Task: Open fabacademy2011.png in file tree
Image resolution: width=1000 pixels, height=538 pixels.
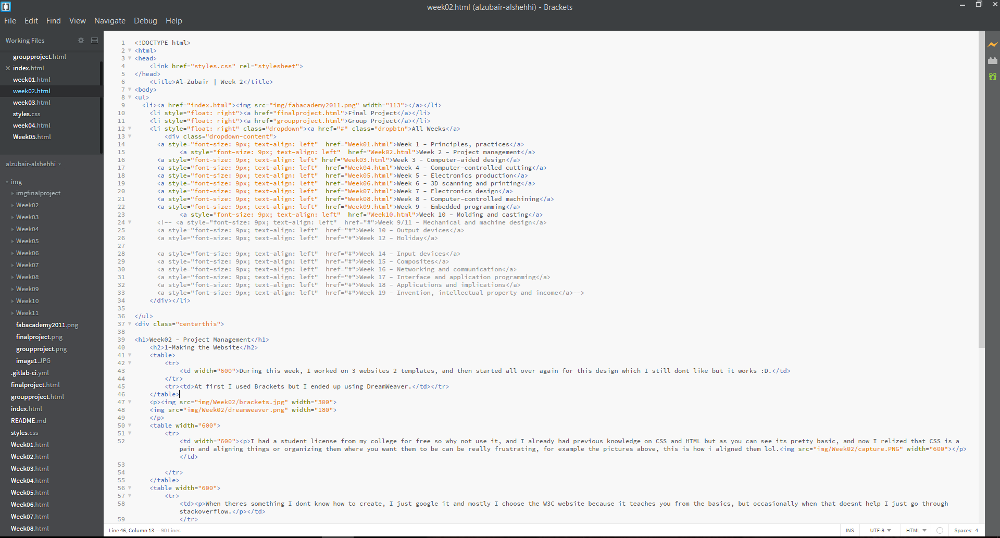Action: coord(47,325)
